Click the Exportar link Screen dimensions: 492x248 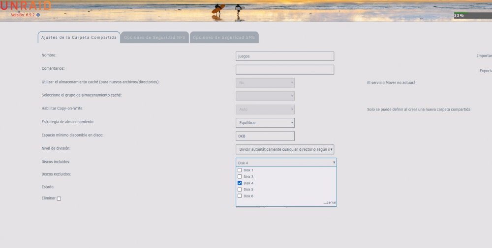click(x=486, y=71)
